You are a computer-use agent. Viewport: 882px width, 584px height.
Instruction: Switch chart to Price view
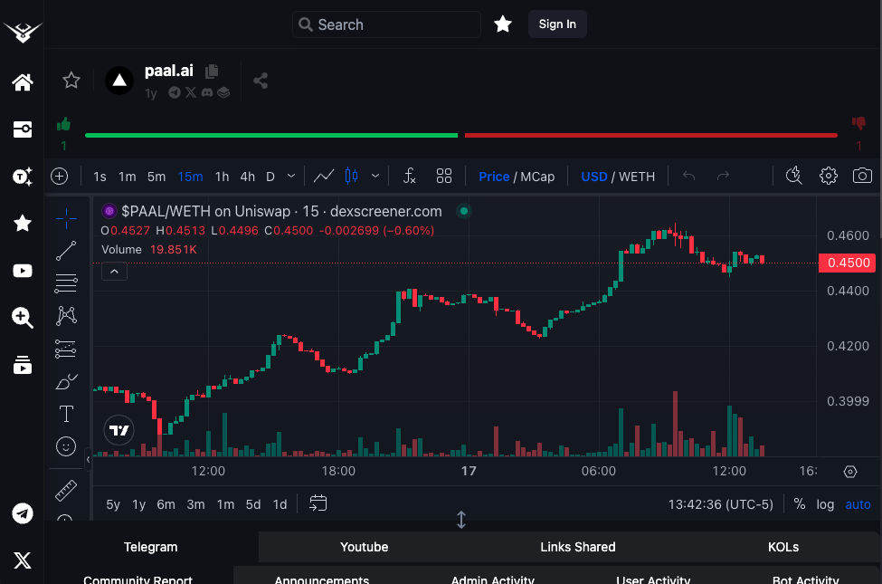coord(494,177)
